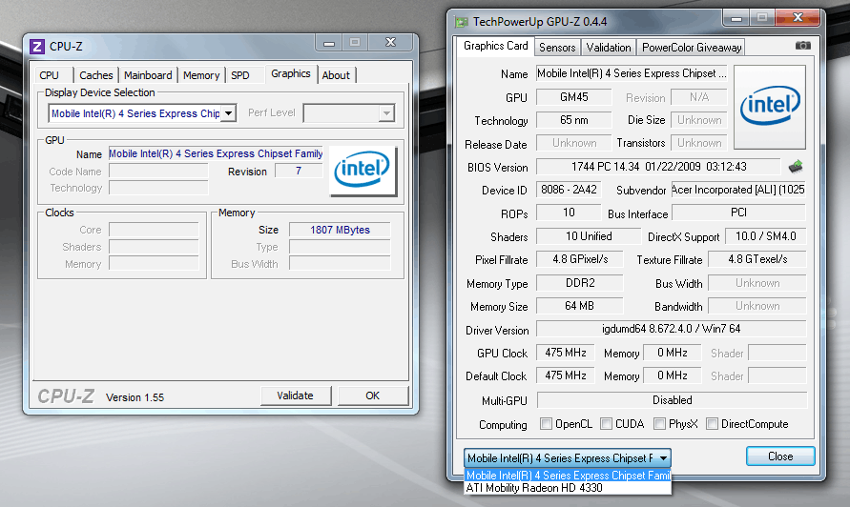Viewport: 850px width, 507px height.
Task: Click the Default Clock 475 MHz field
Action: point(566,375)
